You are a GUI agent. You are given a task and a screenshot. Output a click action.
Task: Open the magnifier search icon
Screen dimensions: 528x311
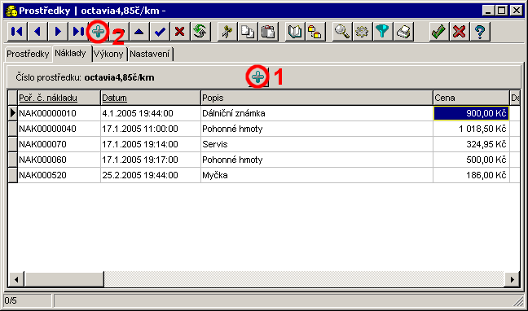coord(341,32)
